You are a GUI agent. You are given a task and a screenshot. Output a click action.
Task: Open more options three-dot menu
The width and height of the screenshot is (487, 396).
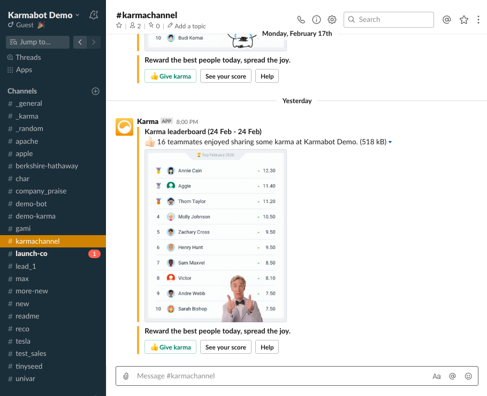[x=478, y=20]
